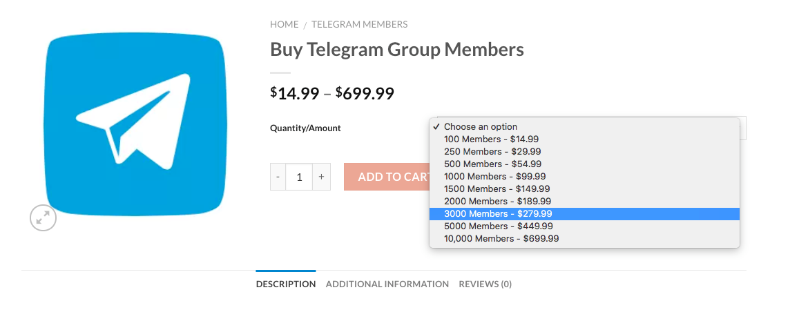Select 1500 Members - $149.99 option

pos(497,189)
